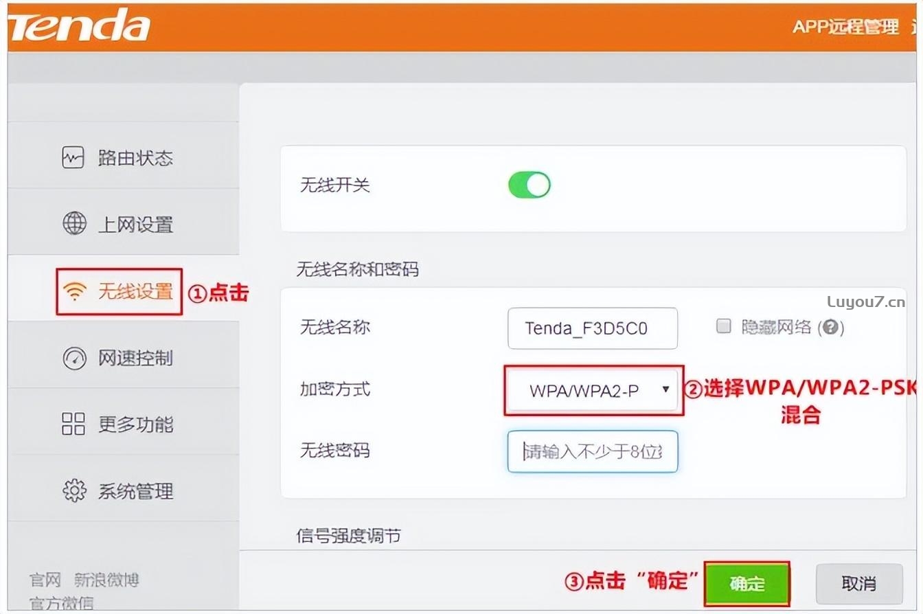The width and height of the screenshot is (923, 614).
Task: Open the APP远程管理 link
Action: click(x=845, y=27)
